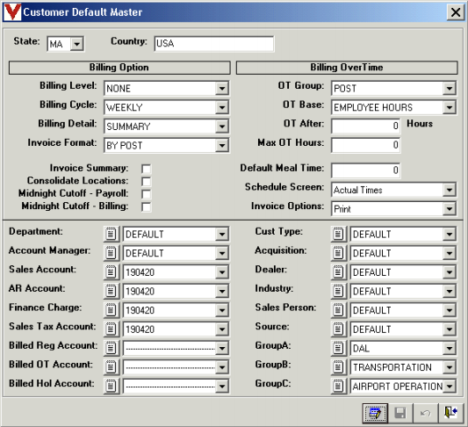The width and height of the screenshot is (468, 427).
Task: Click the exit door icon
Action: (450, 413)
